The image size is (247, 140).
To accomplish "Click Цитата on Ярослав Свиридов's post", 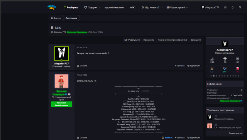I will 179,137.
